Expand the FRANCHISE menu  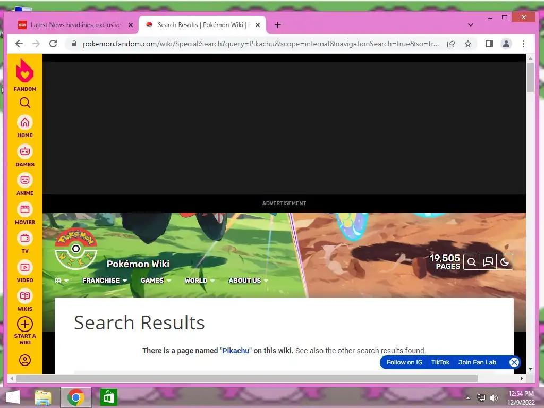[x=105, y=280]
